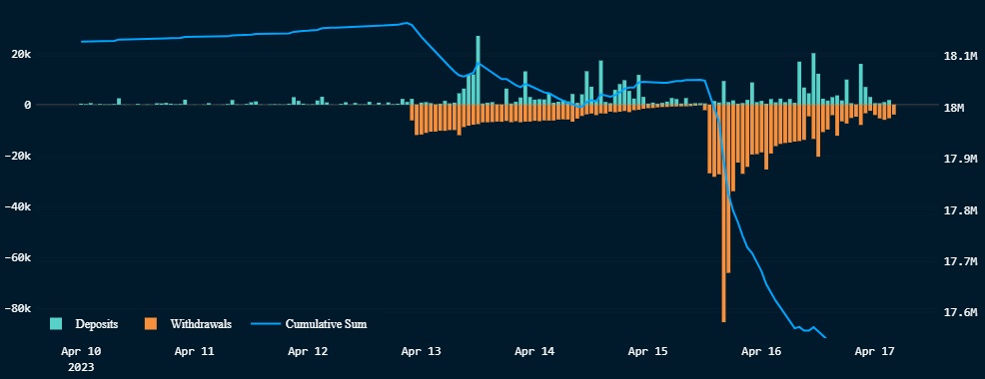985x379 pixels.
Task: Click the peak of the cumulative sum line
Action: coord(407,23)
